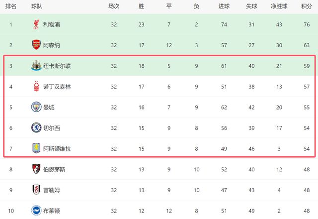Open the 诺丁汉森林 team link
The height and width of the screenshot is (219, 318).
pyautogui.click(x=57, y=87)
